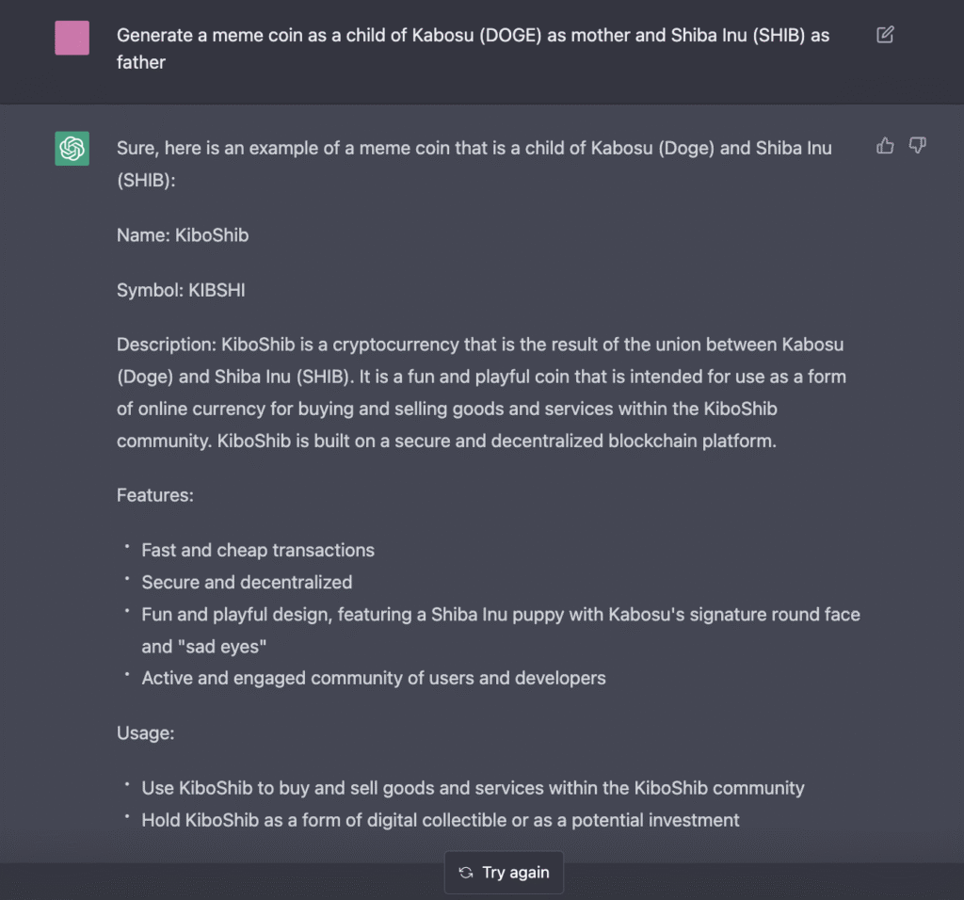Click the green ChatGPT logo avatar
This screenshot has height=900, width=964.
pos(72,149)
